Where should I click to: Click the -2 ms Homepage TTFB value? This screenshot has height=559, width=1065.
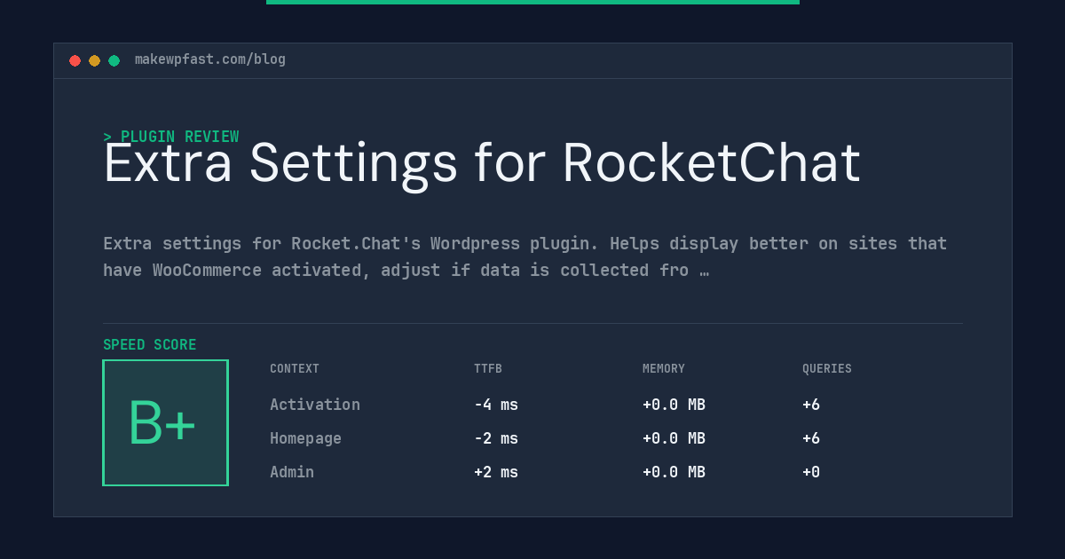point(496,438)
